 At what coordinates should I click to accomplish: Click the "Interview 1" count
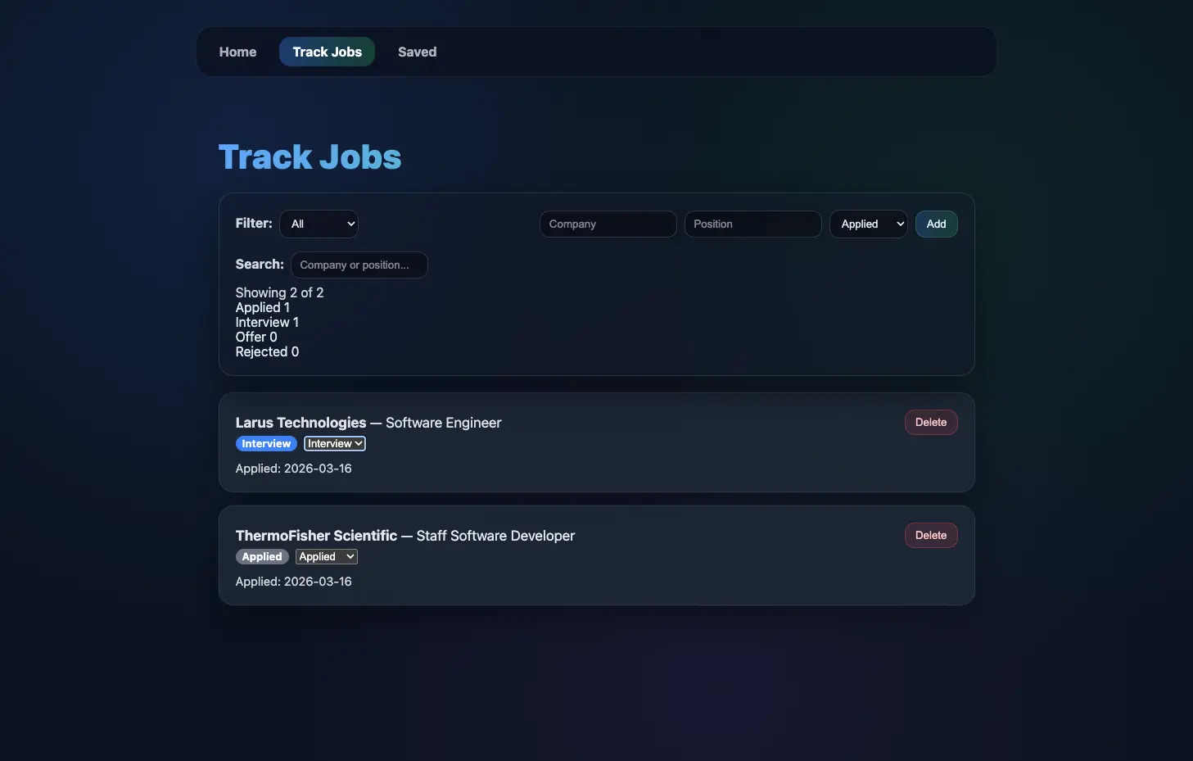(x=267, y=322)
